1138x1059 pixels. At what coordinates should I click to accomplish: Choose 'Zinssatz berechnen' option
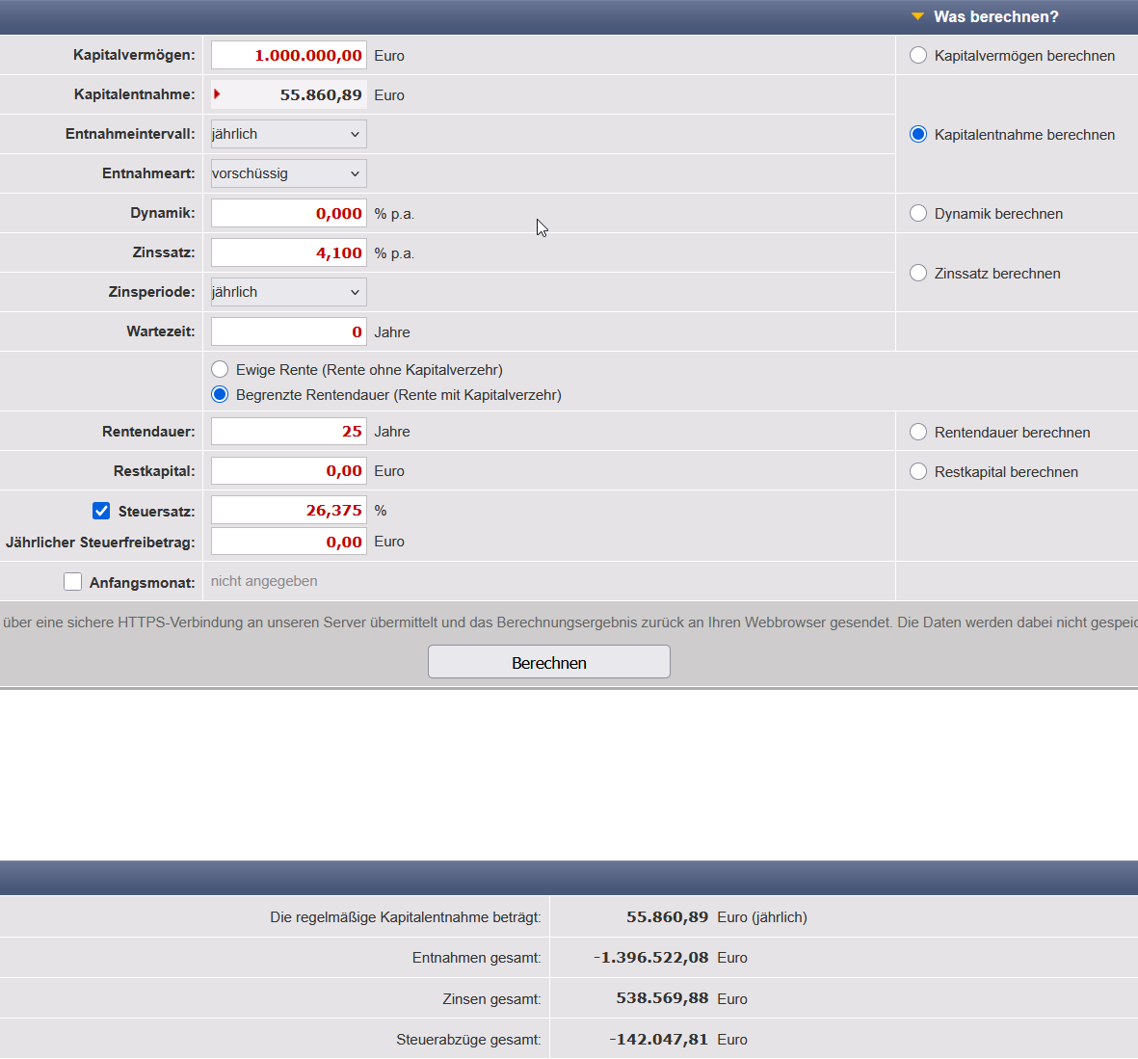(918, 273)
